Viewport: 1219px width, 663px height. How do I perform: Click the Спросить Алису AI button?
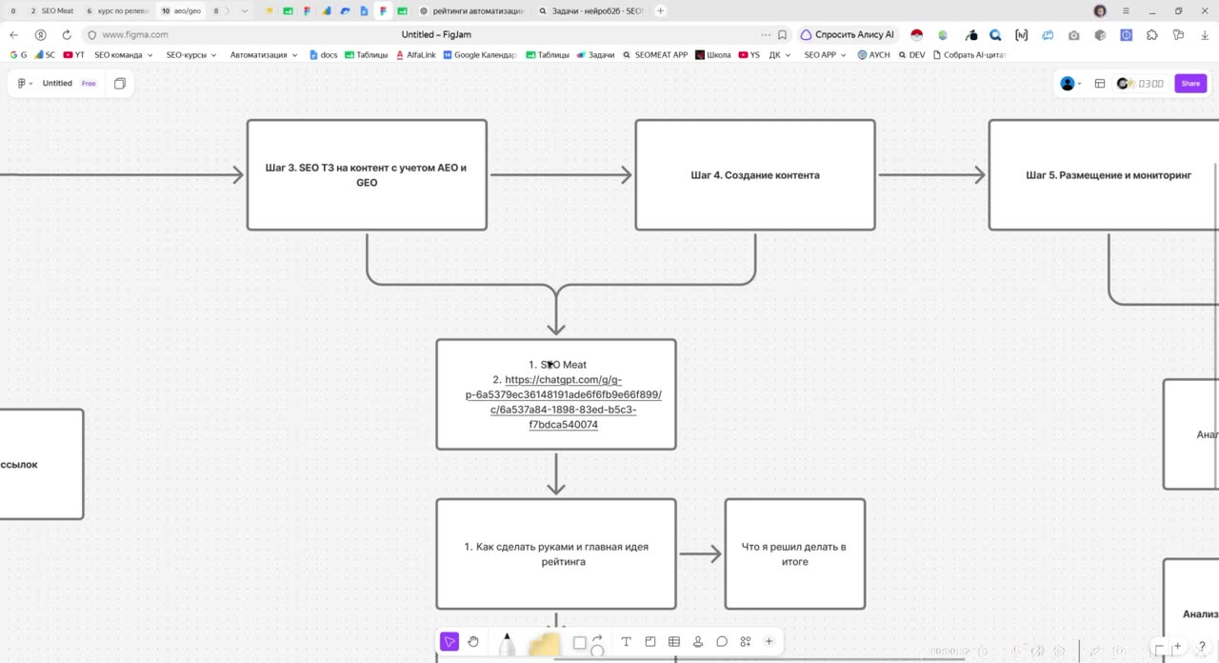point(847,35)
